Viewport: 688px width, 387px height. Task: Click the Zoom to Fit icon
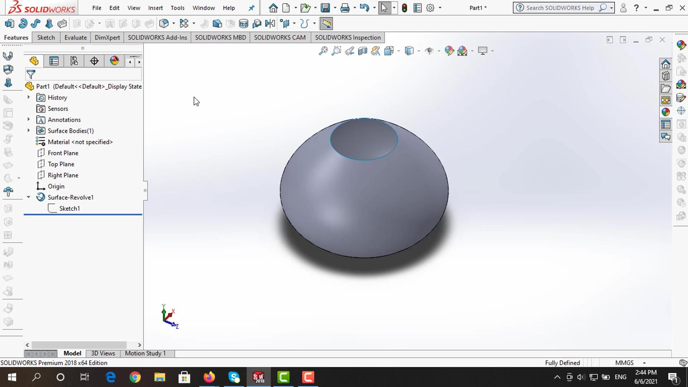pos(323,51)
